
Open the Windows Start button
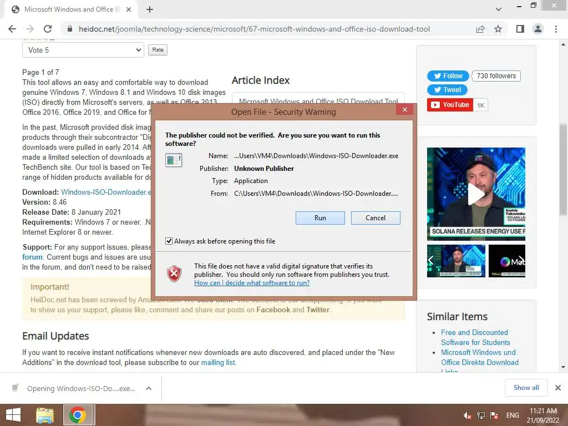click(13, 415)
